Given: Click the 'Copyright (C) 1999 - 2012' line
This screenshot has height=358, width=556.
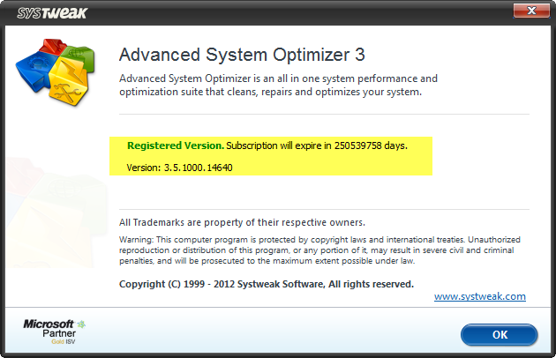Looking at the screenshot, I should [267, 284].
